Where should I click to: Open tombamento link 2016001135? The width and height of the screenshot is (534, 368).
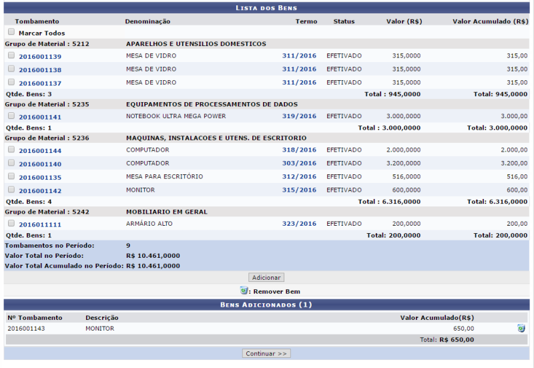point(40,177)
